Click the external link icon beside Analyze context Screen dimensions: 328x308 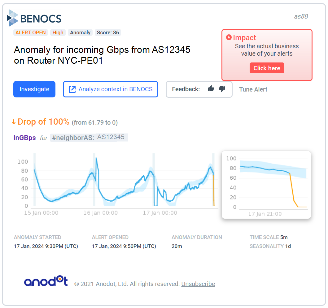tap(72, 89)
